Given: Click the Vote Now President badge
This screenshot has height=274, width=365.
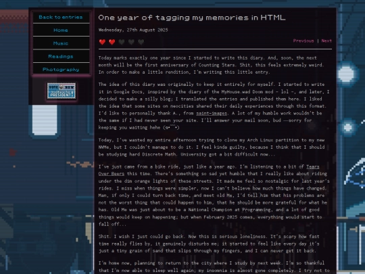Looking at the screenshot, I should [x=62, y=91].
